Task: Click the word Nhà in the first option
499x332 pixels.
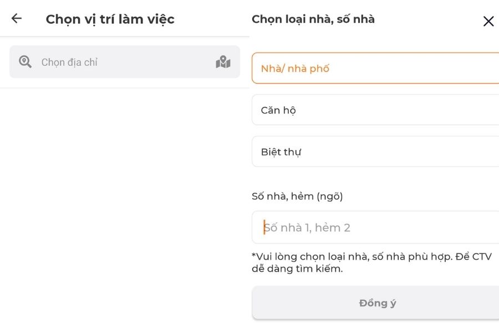Action: pyautogui.click(x=270, y=69)
